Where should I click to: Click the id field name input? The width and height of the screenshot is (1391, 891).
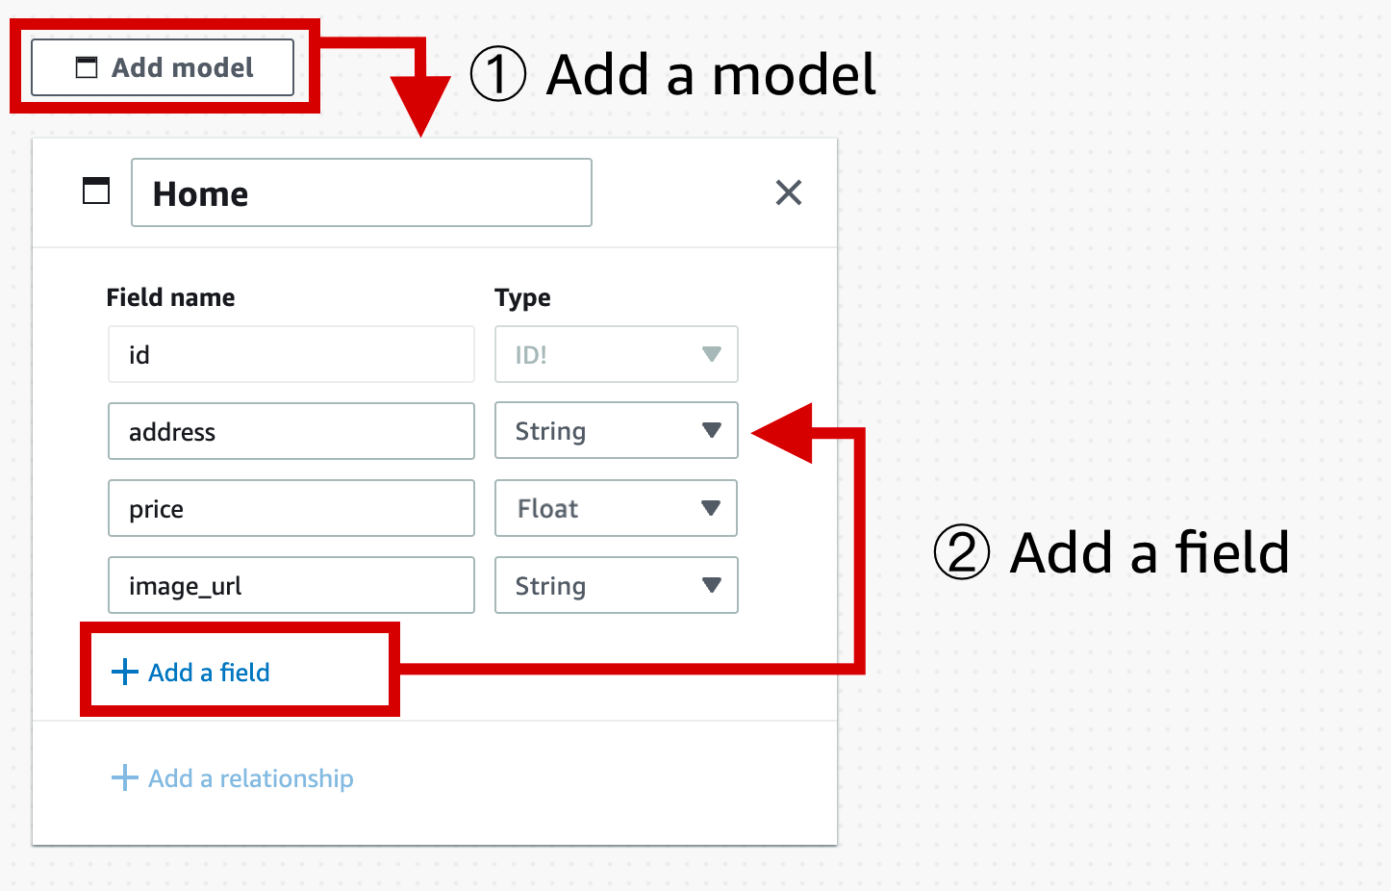tap(291, 354)
